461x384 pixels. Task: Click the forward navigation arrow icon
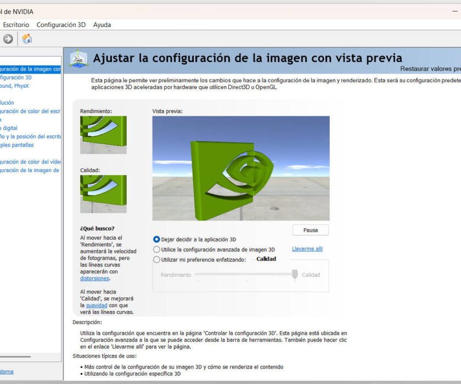point(8,39)
